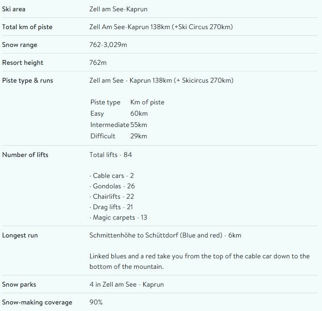Select the 'Total lifts - 84' text

(x=111, y=154)
